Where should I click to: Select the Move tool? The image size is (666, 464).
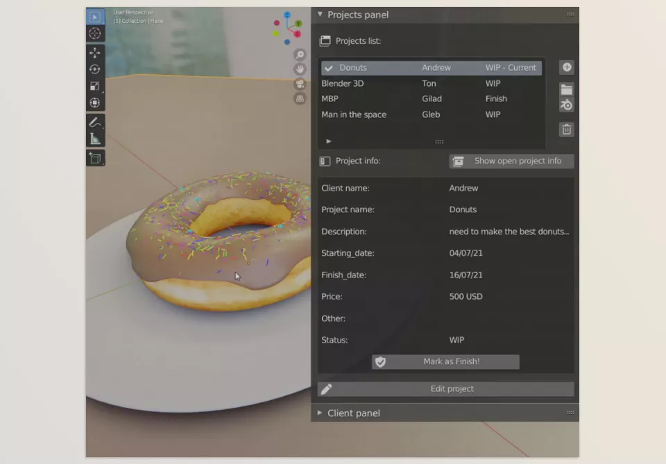(x=95, y=51)
